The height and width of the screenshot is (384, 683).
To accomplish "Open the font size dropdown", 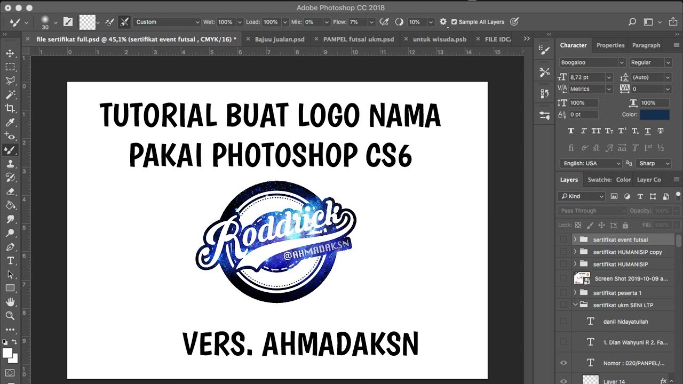I will [609, 77].
